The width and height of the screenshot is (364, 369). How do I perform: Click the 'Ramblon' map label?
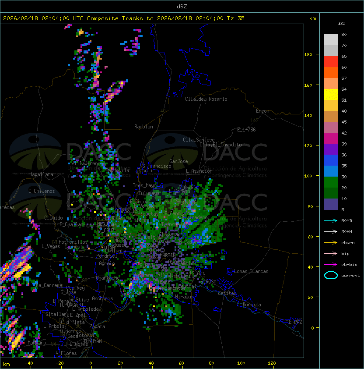coord(143,127)
